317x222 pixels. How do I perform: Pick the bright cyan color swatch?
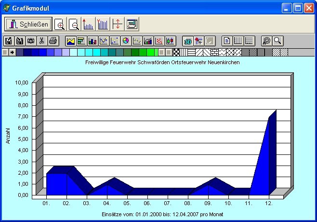point(97,52)
